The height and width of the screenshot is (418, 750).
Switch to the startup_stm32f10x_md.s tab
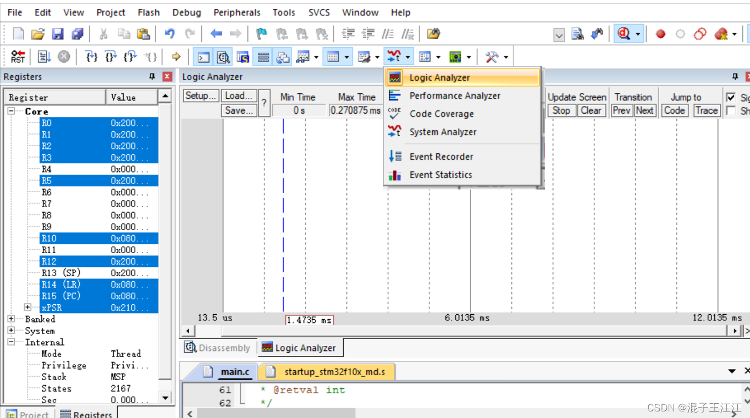pyautogui.click(x=327, y=372)
